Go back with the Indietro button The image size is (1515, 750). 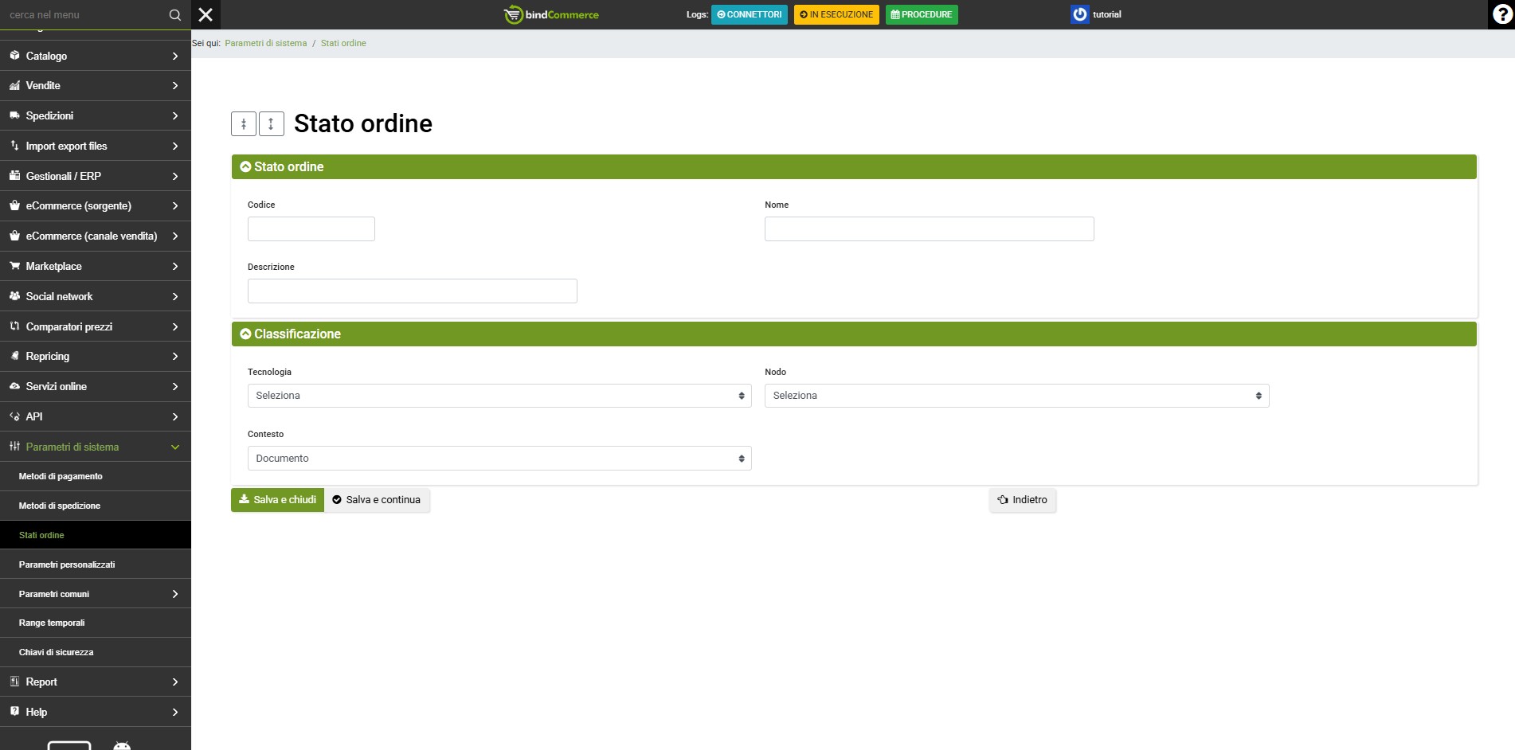(x=1023, y=500)
